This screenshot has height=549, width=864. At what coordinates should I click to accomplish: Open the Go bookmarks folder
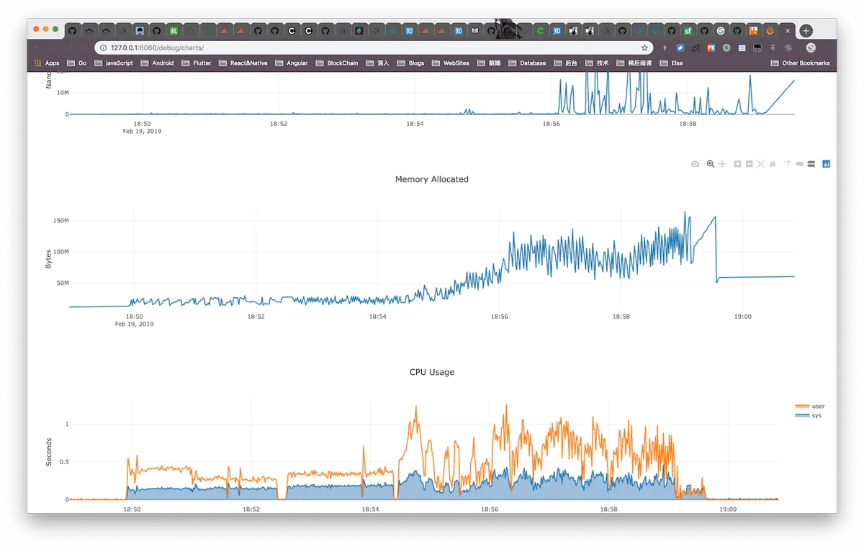[76, 63]
